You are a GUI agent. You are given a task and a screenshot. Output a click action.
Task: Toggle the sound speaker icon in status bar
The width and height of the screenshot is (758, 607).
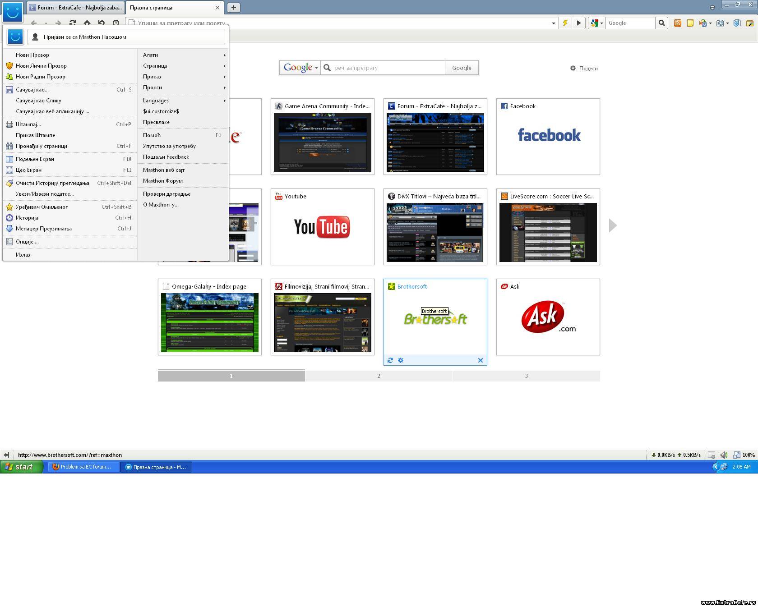click(x=724, y=455)
